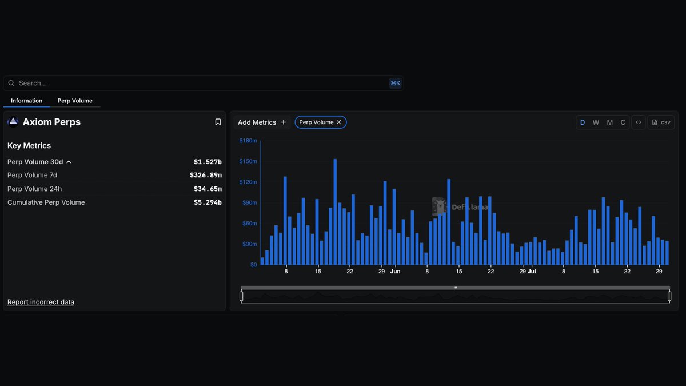This screenshot has height=386, width=686.
Task: Click the right range slider handle
Action: pos(669,296)
